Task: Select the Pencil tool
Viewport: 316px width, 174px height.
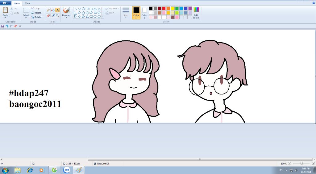Action: click(x=48, y=10)
